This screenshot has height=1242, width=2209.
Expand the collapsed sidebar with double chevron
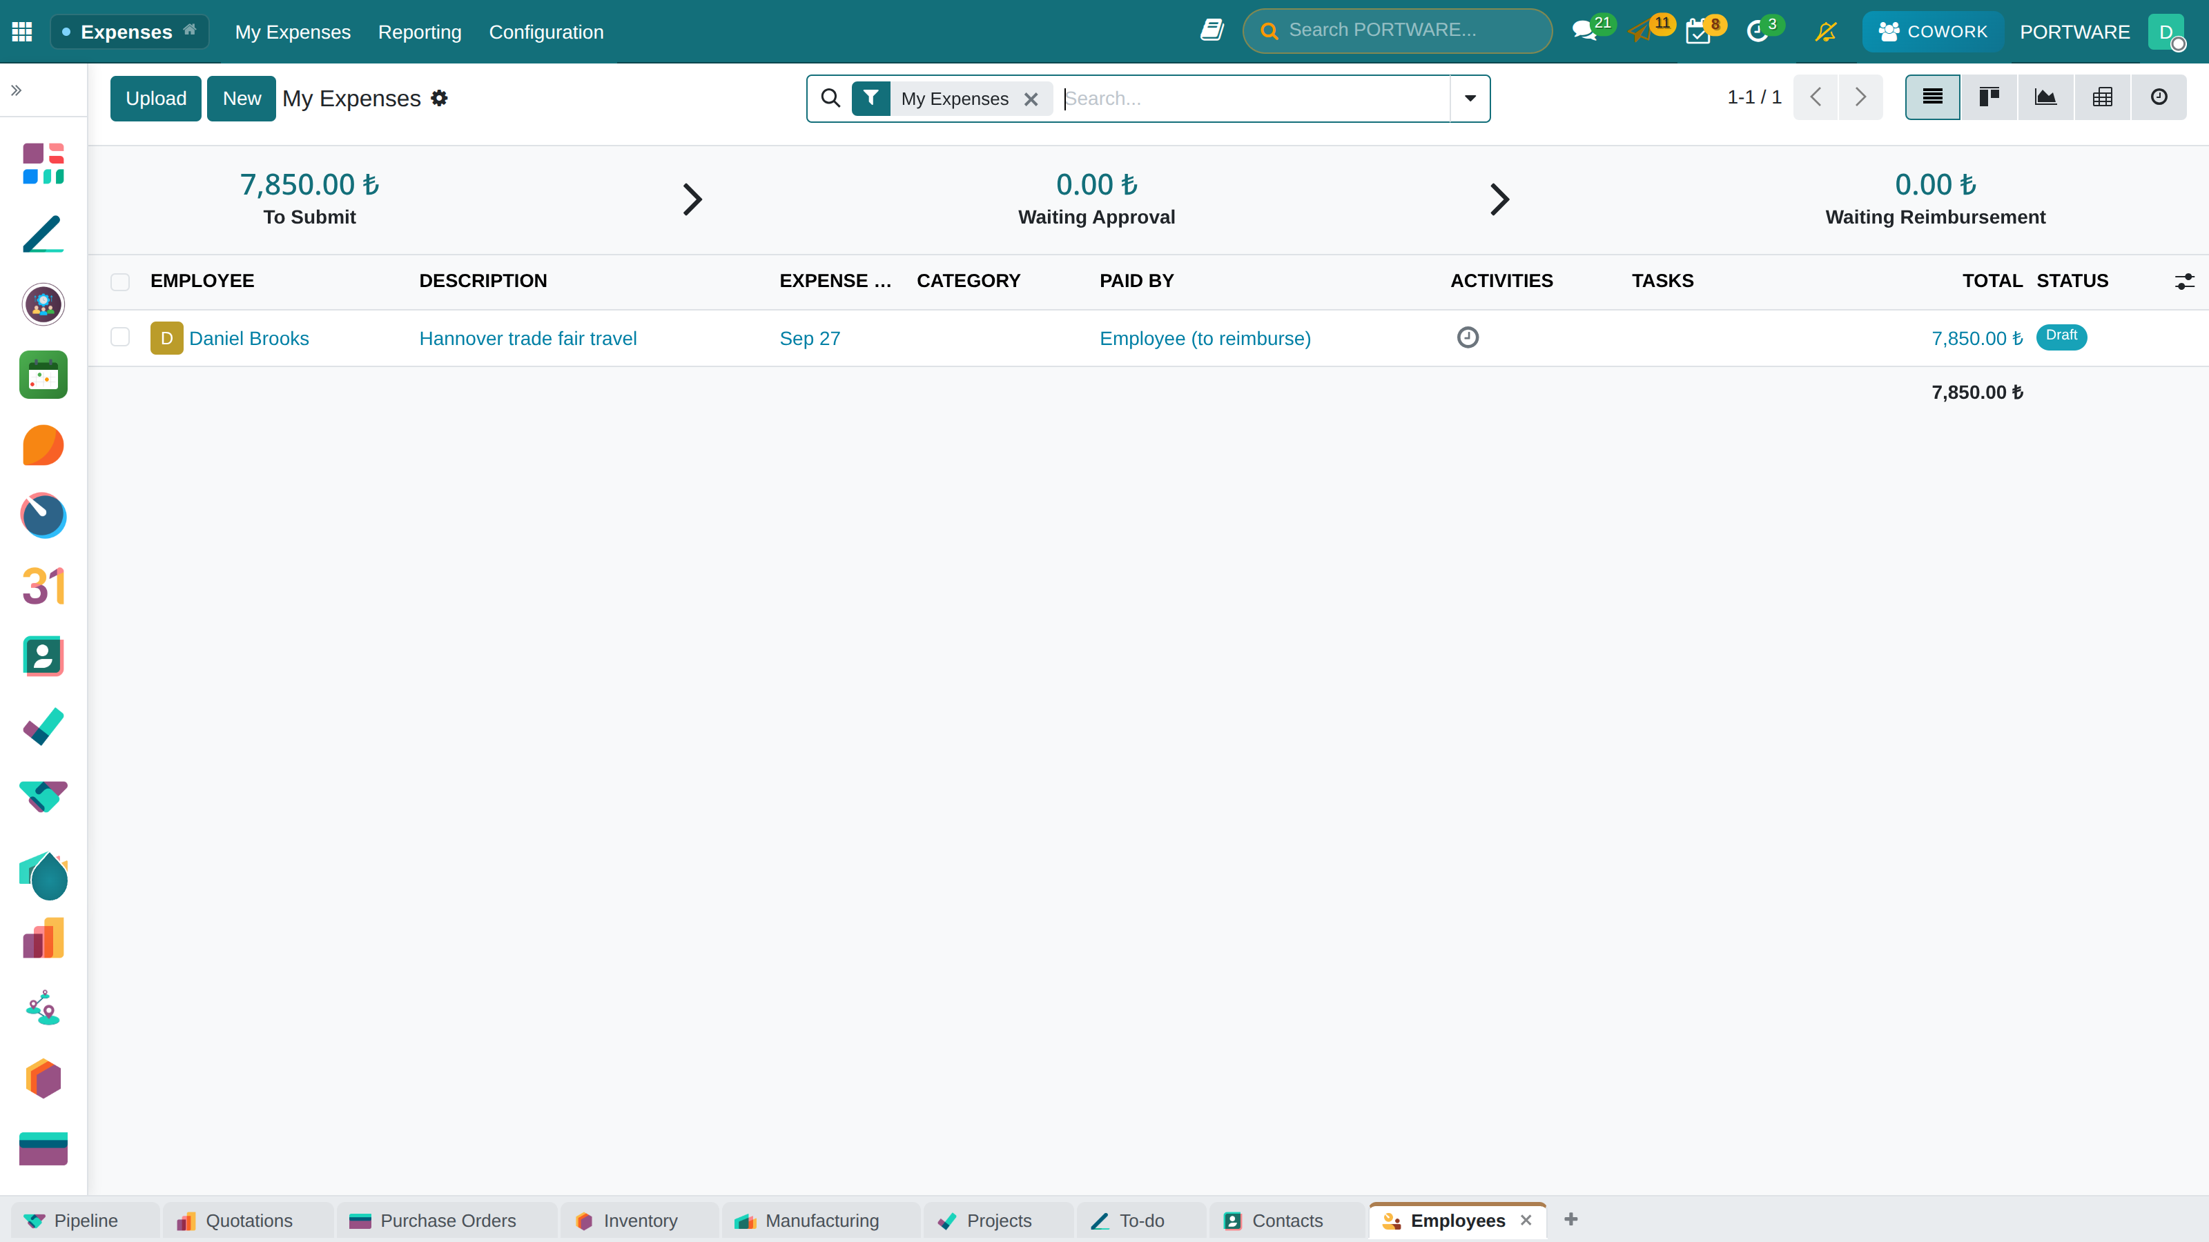tap(17, 90)
